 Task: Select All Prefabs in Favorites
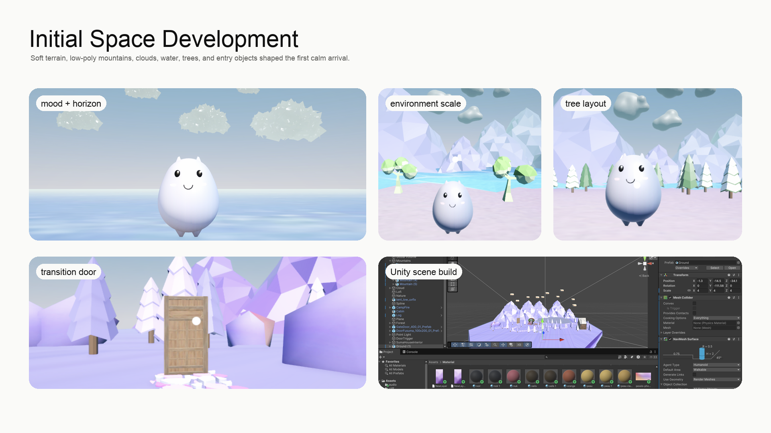(394, 373)
